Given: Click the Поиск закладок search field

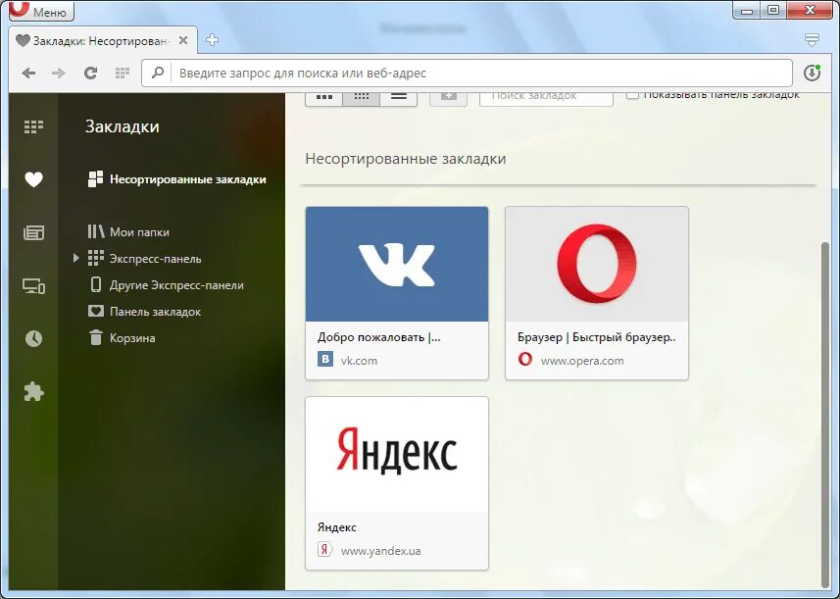Looking at the screenshot, I should pyautogui.click(x=546, y=97).
